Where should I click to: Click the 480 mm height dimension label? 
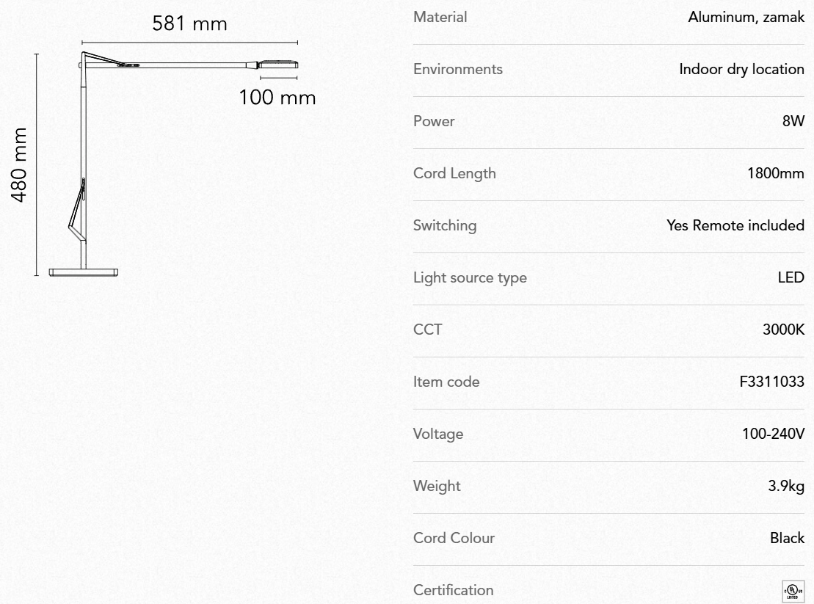(x=19, y=165)
